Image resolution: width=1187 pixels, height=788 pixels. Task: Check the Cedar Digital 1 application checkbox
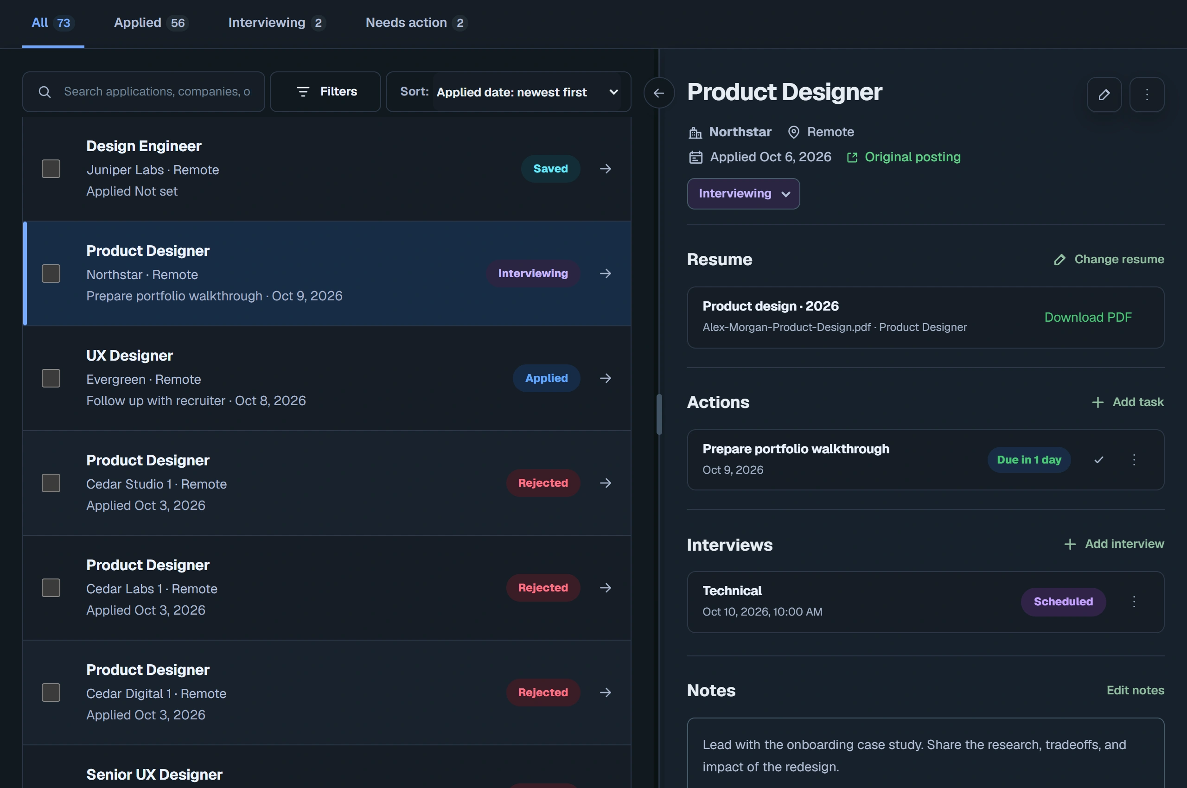click(x=51, y=693)
